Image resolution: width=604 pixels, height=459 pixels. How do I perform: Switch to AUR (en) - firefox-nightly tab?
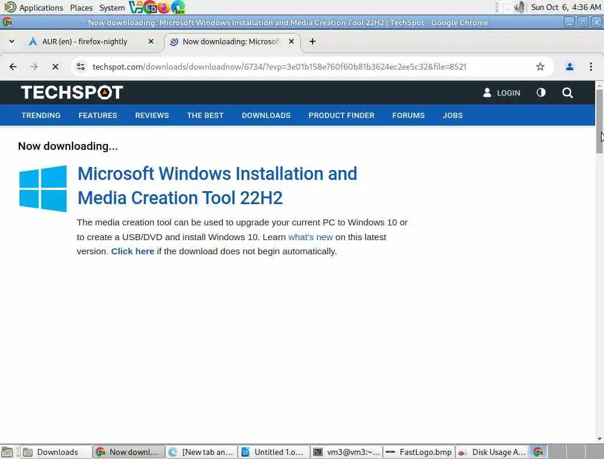point(91,42)
